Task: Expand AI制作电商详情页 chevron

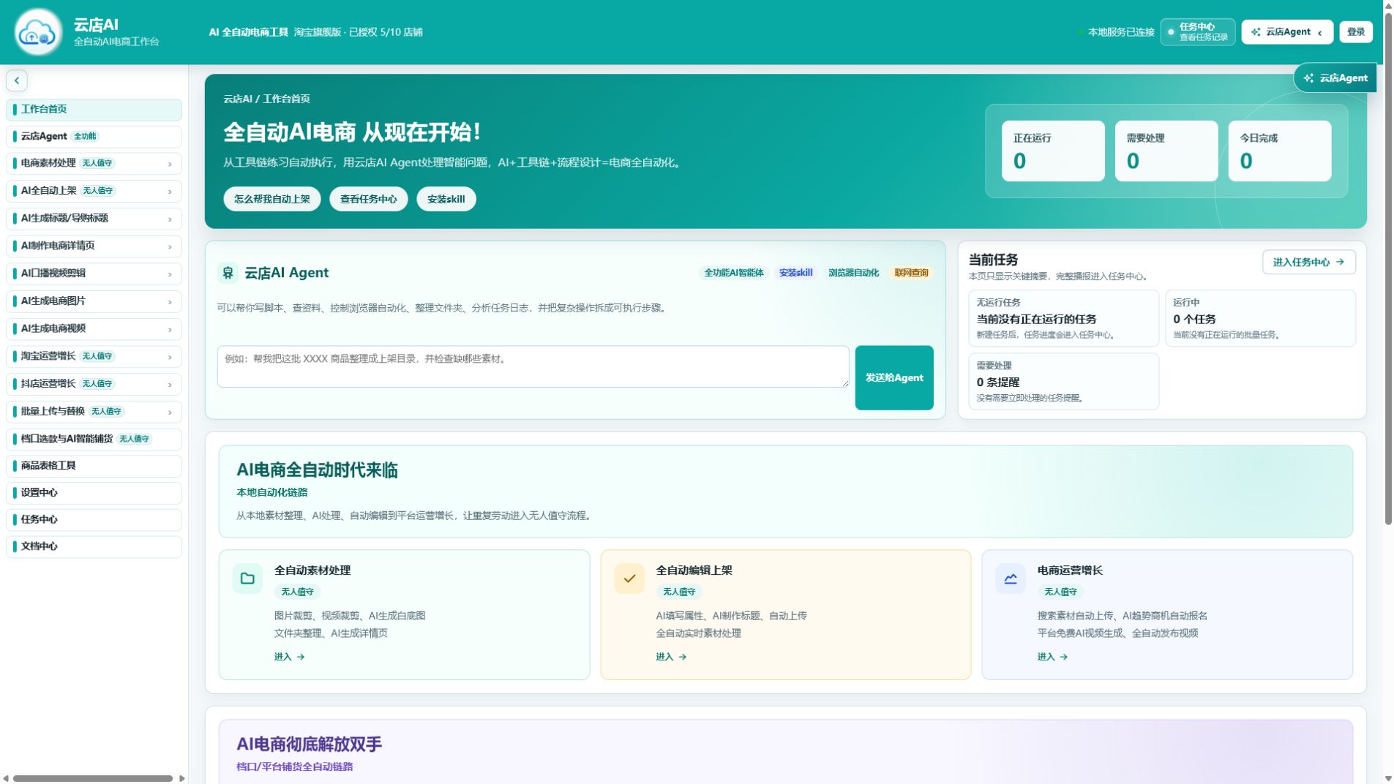Action: pyautogui.click(x=170, y=246)
